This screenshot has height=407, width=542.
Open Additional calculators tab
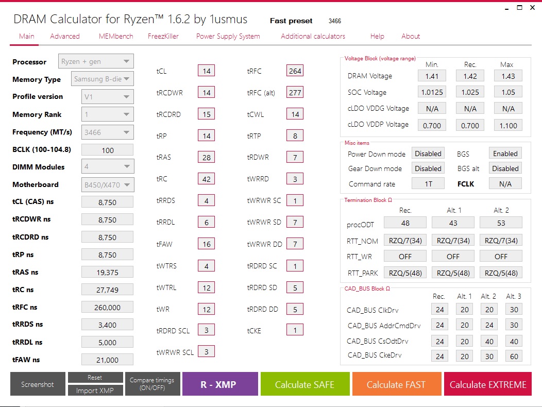pyautogui.click(x=313, y=36)
